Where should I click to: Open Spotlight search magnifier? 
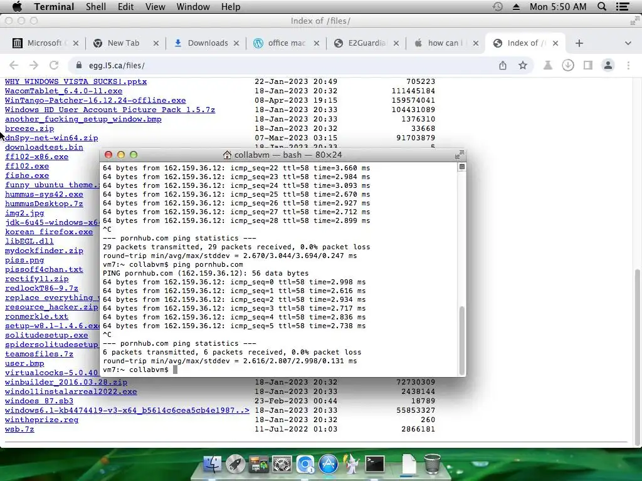[x=601, y=6]
